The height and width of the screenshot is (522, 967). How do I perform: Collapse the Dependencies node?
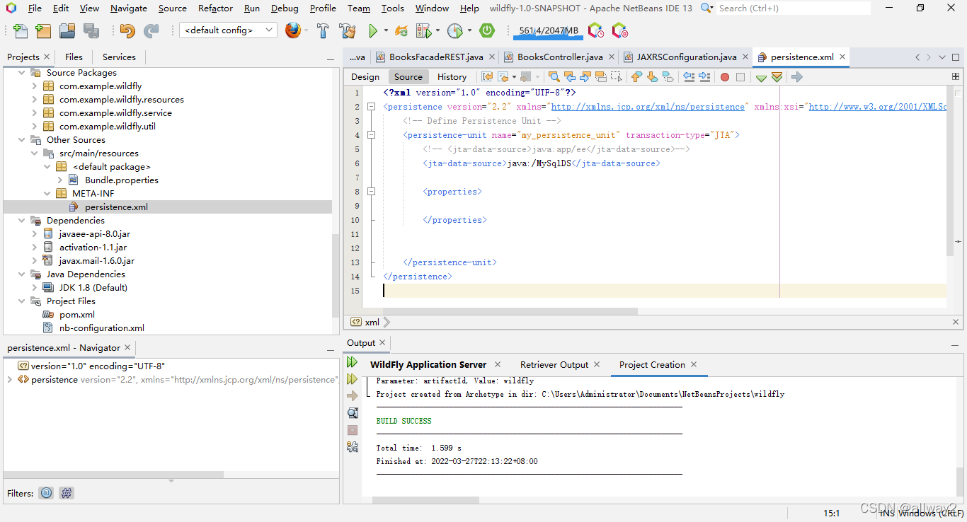[x=21, y=221]
